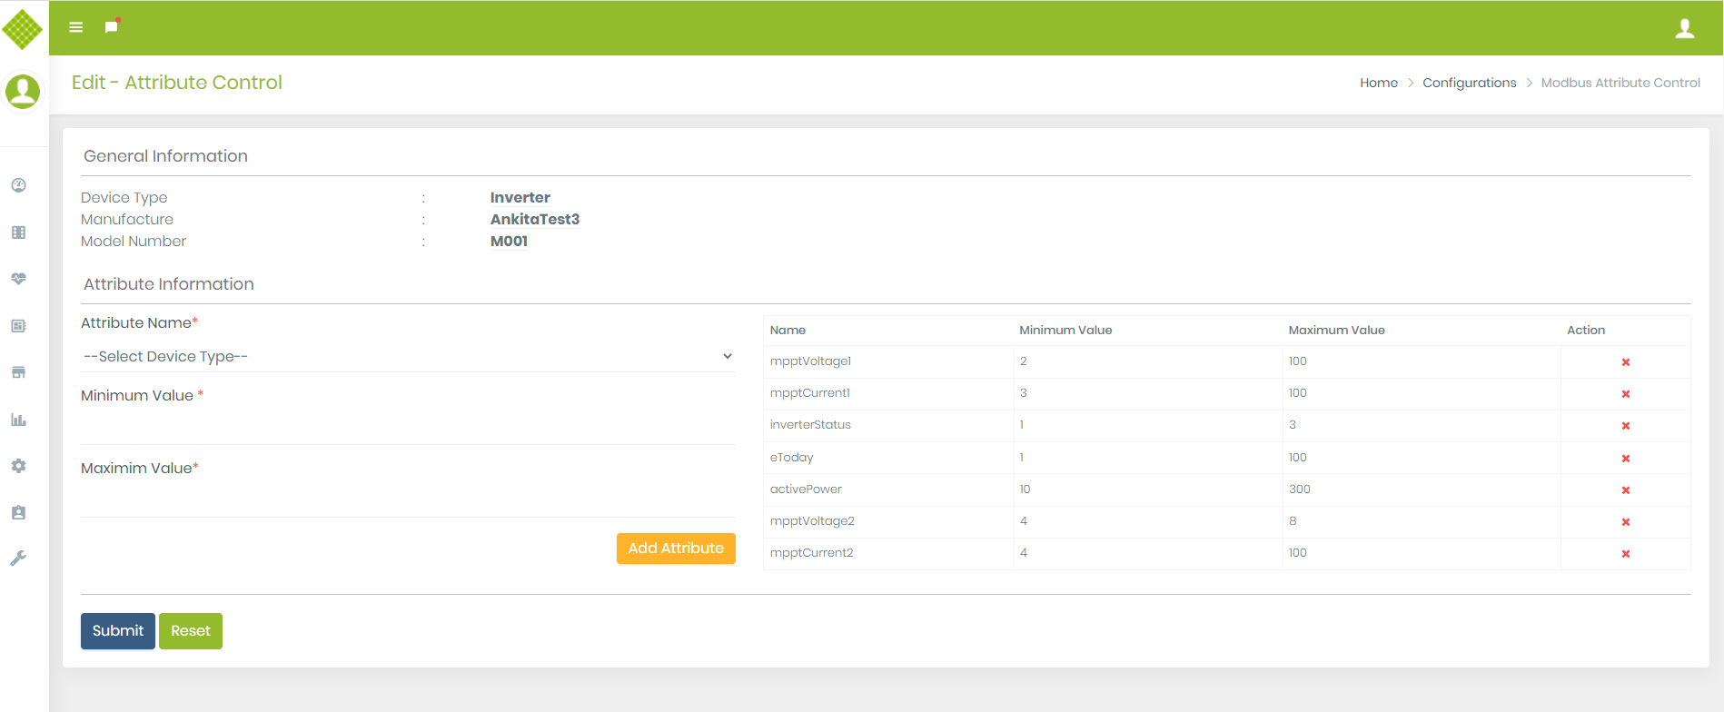Open the dashboard gauge icon in sidebar

(x=18, y=185)
